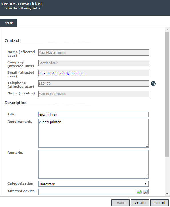The width and height of the screenshot is (170, 207).
Task: Click the vertical scrollbar thumb
Action: point(167,94)
